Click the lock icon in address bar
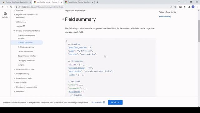This screenshot has height=113, width=200. [x=16, y=7]
